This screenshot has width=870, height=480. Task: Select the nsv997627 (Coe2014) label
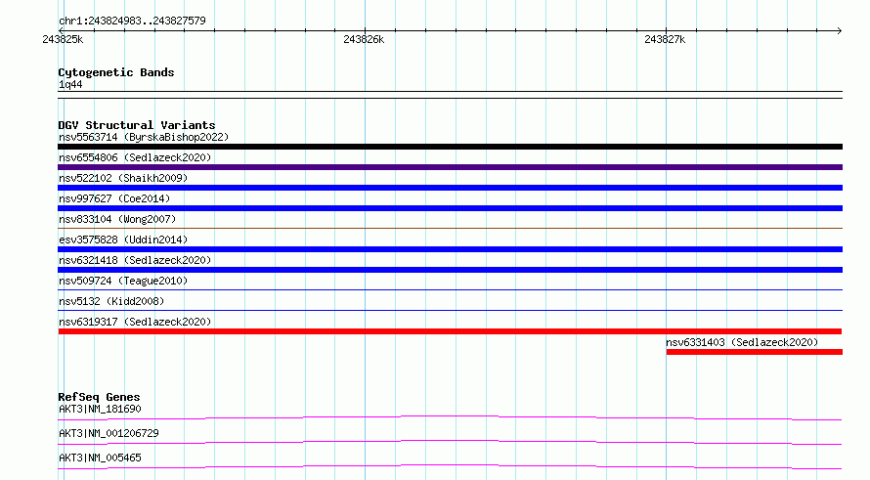pyautogui.click(x=114, y=198)
